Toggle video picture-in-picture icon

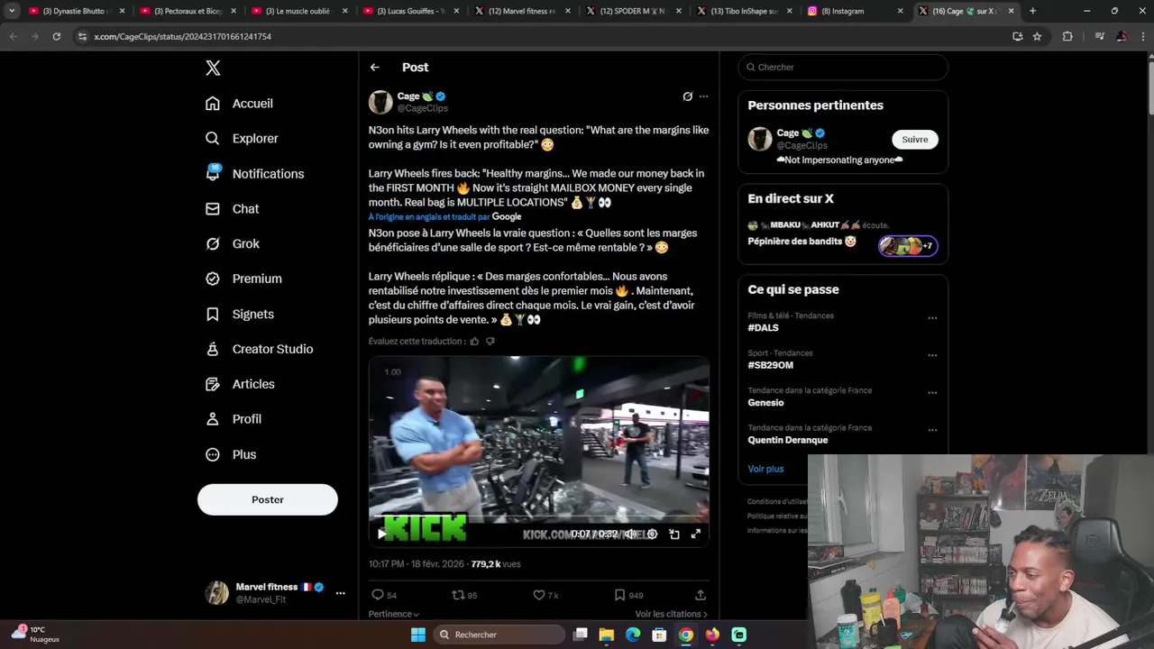674,534
